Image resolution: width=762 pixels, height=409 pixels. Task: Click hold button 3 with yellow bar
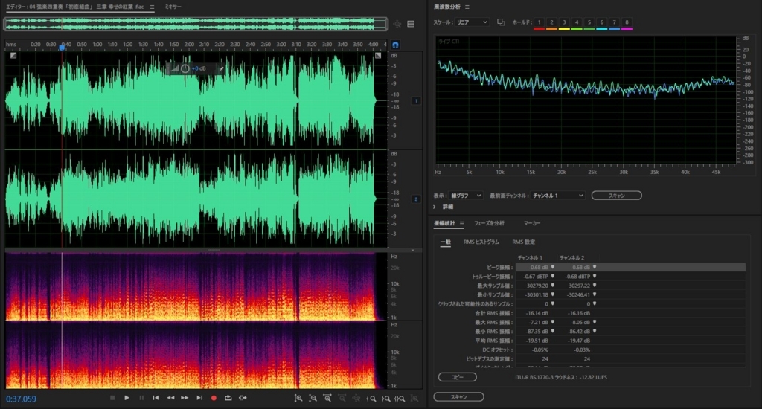(564, 22)
